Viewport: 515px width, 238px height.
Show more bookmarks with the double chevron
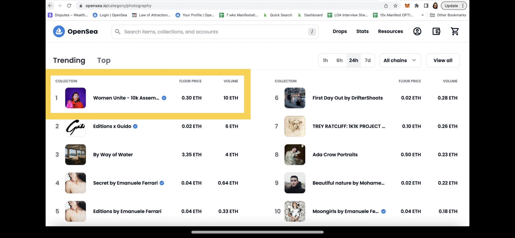coord(422,15)
